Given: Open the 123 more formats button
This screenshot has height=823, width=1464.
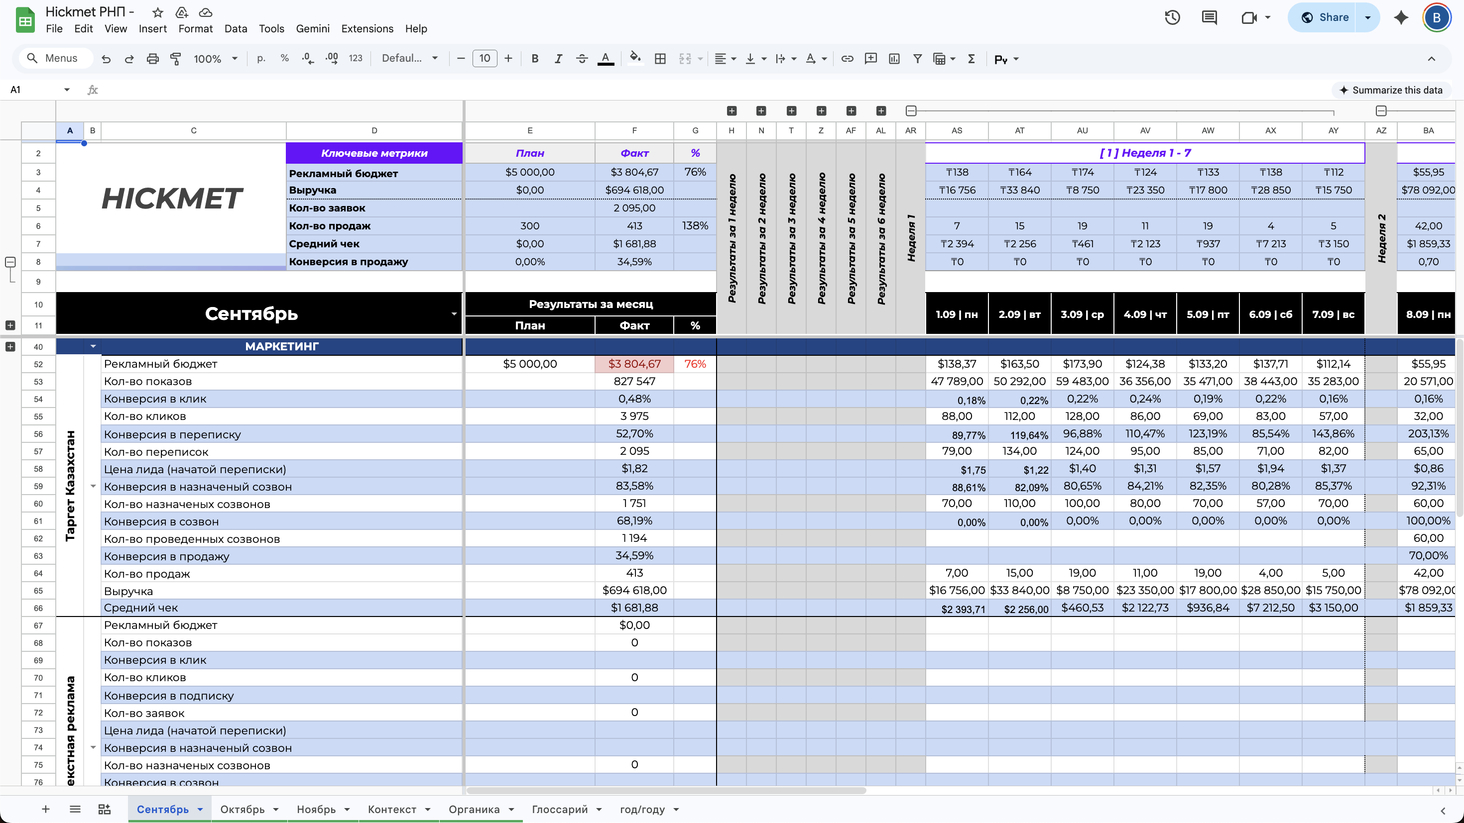Looking at the screenshot, I should [355, 59].
